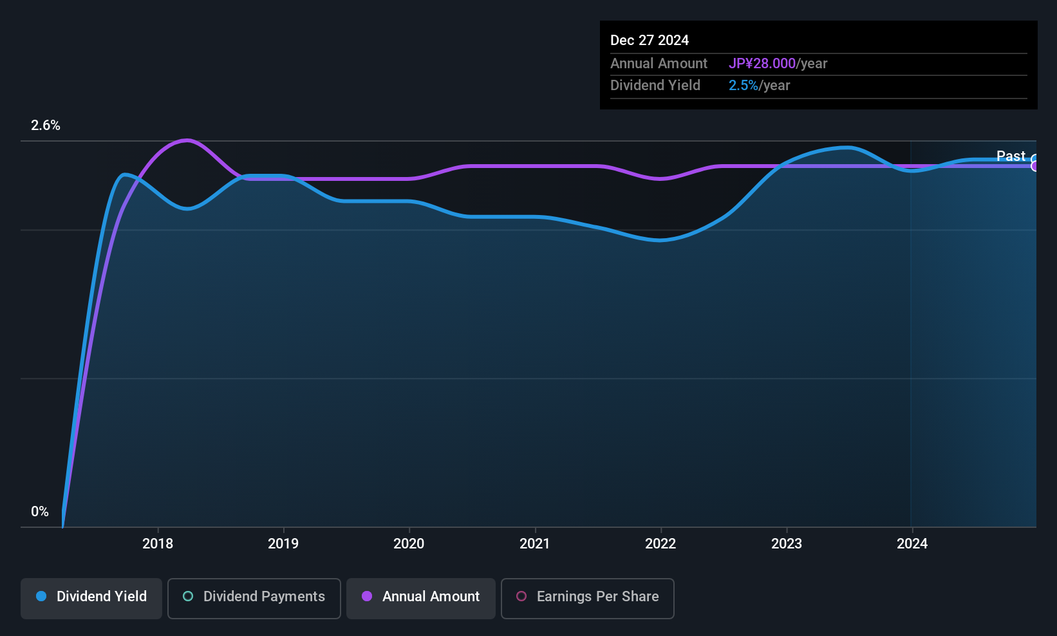Click the 2.6% y-axis label
The image size is (1057, 636).
(x=46, y=126)
